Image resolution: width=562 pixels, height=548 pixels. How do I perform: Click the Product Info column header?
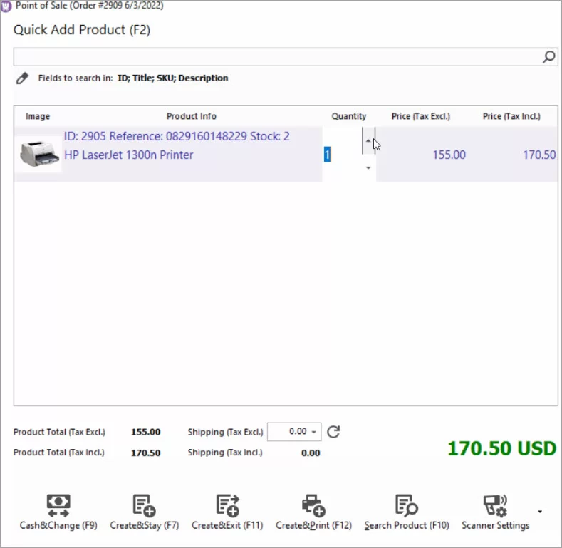(x=191, y=116)
